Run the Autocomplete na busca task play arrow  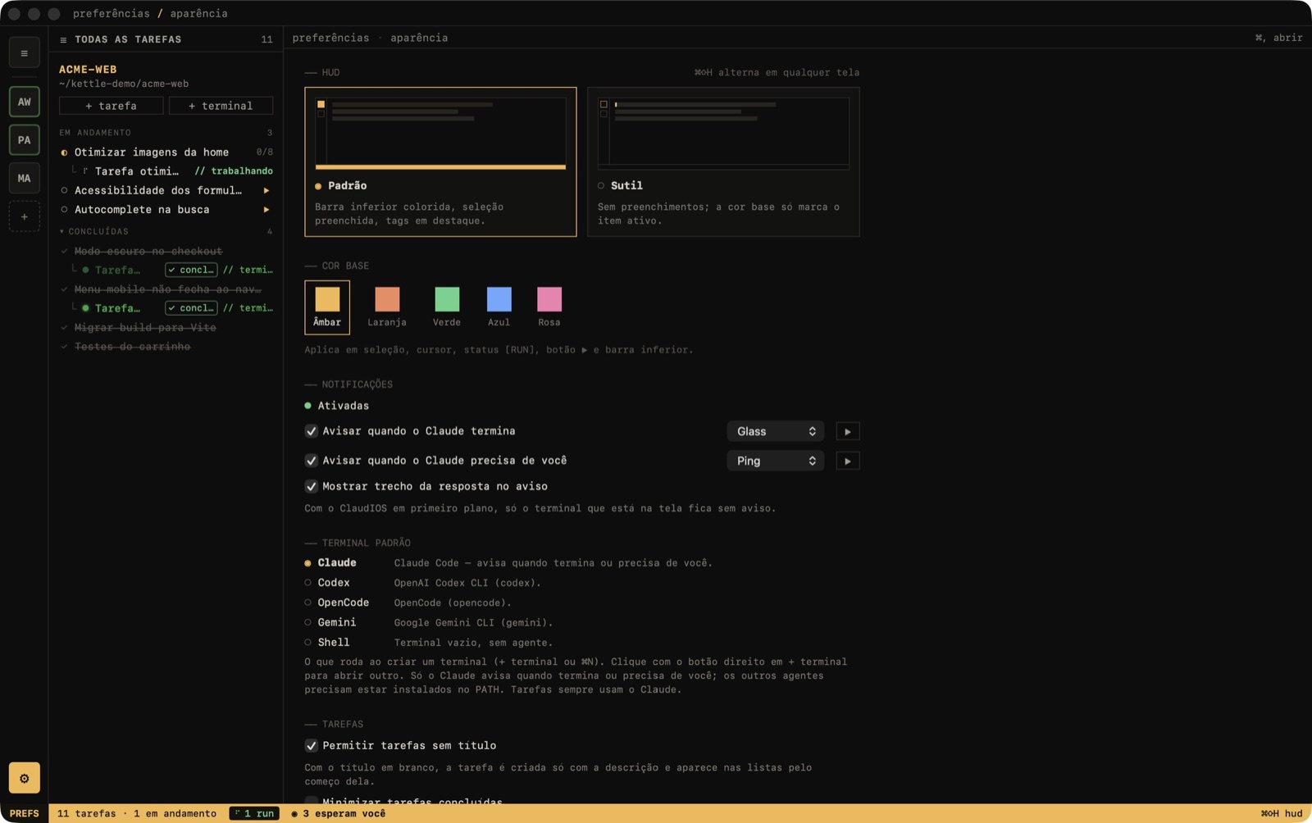(x=266, y=210)
